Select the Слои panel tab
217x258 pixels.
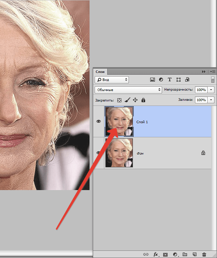click(100, 72)
